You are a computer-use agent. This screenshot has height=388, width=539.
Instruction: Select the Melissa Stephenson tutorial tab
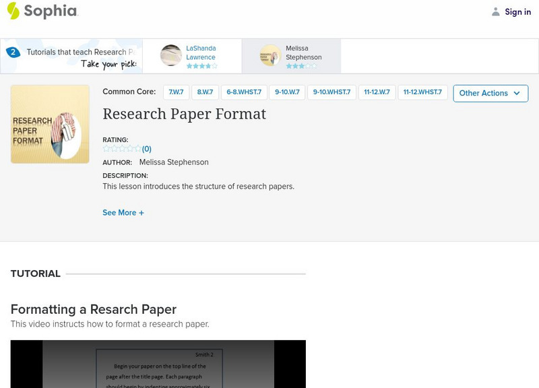(303, 53)
